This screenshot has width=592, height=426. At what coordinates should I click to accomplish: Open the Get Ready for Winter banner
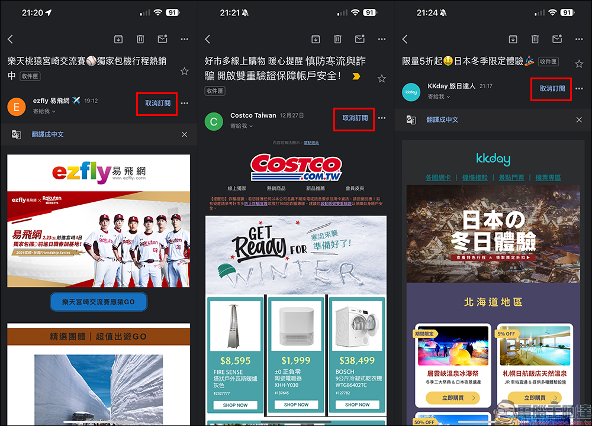[296, 254]
